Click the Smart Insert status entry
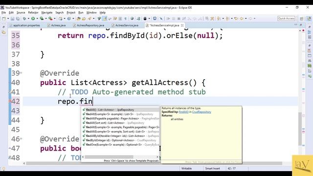The image size is (313, 176). [212, 169]
